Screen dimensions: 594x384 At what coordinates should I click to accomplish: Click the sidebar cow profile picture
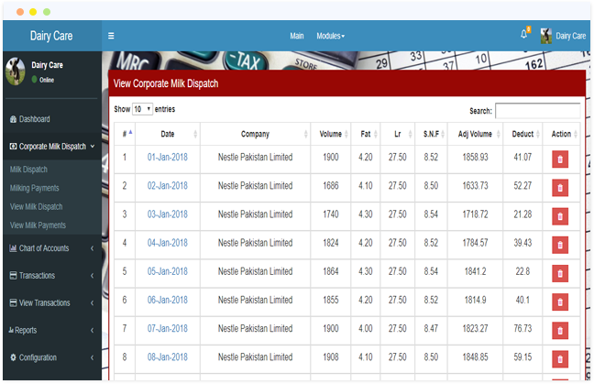[16, 71]
